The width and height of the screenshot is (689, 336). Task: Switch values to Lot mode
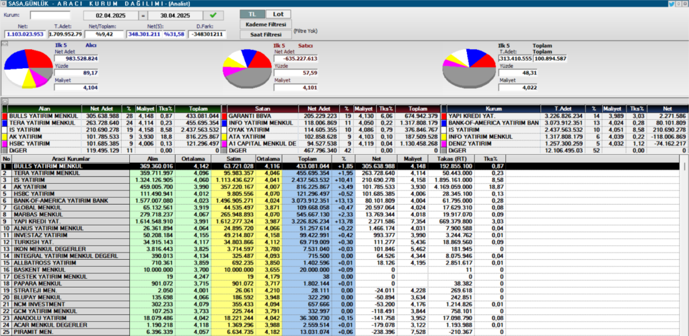point(278,15)
